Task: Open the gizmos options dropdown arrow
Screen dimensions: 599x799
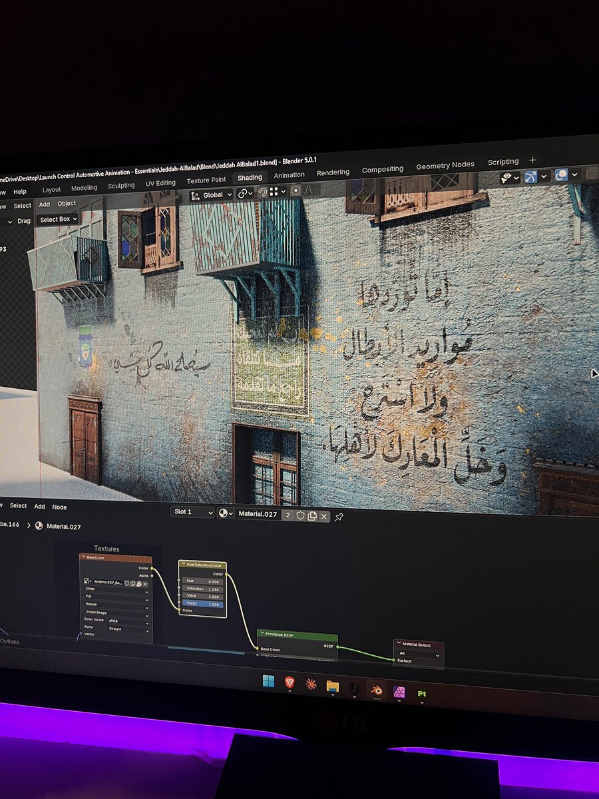Action: [544, 176]
